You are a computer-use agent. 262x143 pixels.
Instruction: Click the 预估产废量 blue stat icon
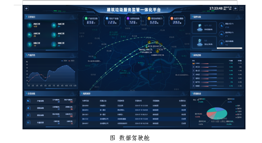click(107, 18)
